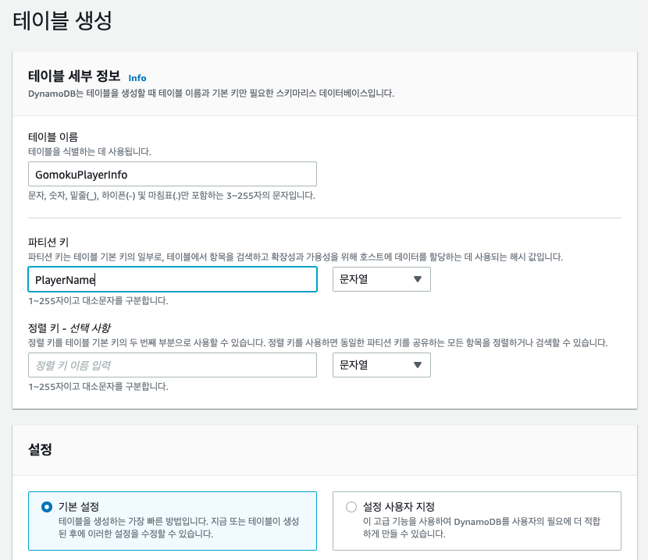Click the 정렬 키 이름 입력 field
The image size is (648, 560).
[173, 365]
